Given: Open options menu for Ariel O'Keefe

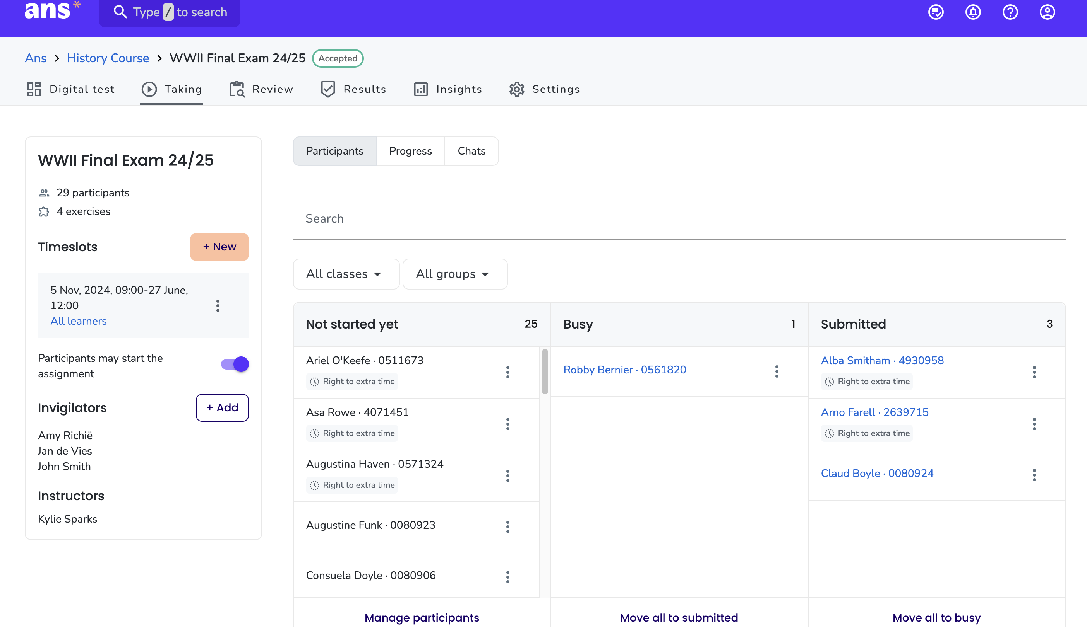Looking at the screenshot, I should pos(507,372).
